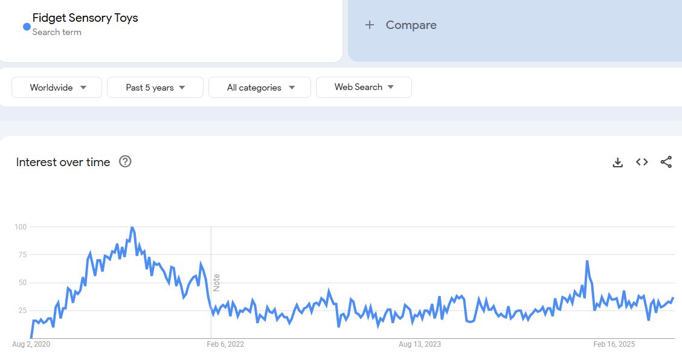The height and width of the screenshot is (360, 682).
Task: Edit the Fidget Sensory Toys search term
Action: [x=85, y=18]
